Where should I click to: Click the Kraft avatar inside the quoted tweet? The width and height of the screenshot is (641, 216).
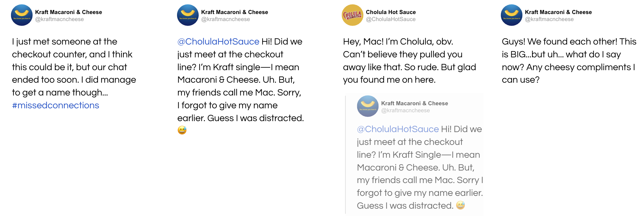pyautogui.click(x=368, y=106)
